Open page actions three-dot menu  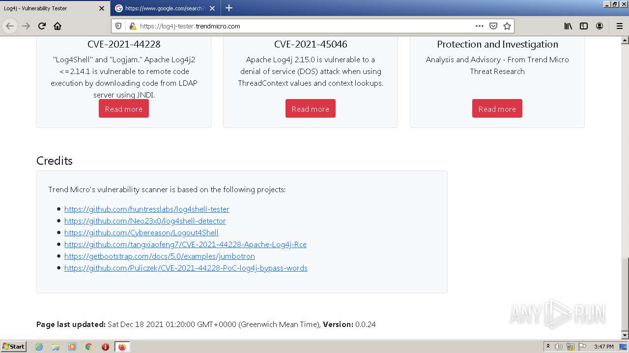click(479, 26)
